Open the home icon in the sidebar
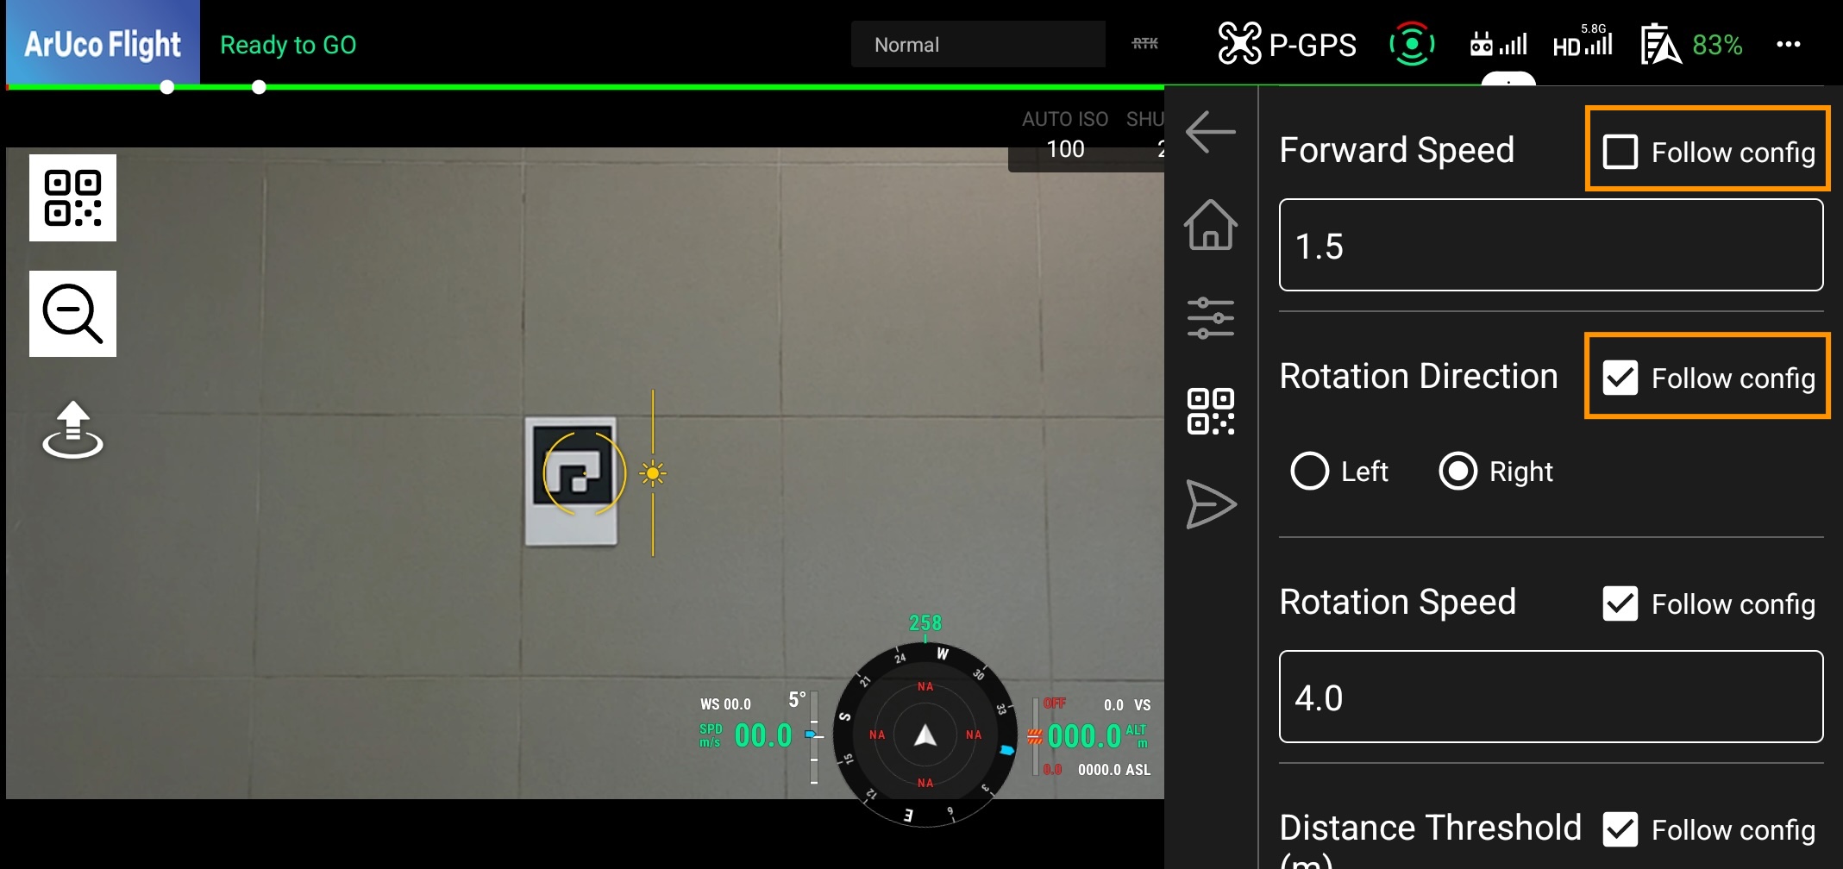 (x=1211, y=227)
